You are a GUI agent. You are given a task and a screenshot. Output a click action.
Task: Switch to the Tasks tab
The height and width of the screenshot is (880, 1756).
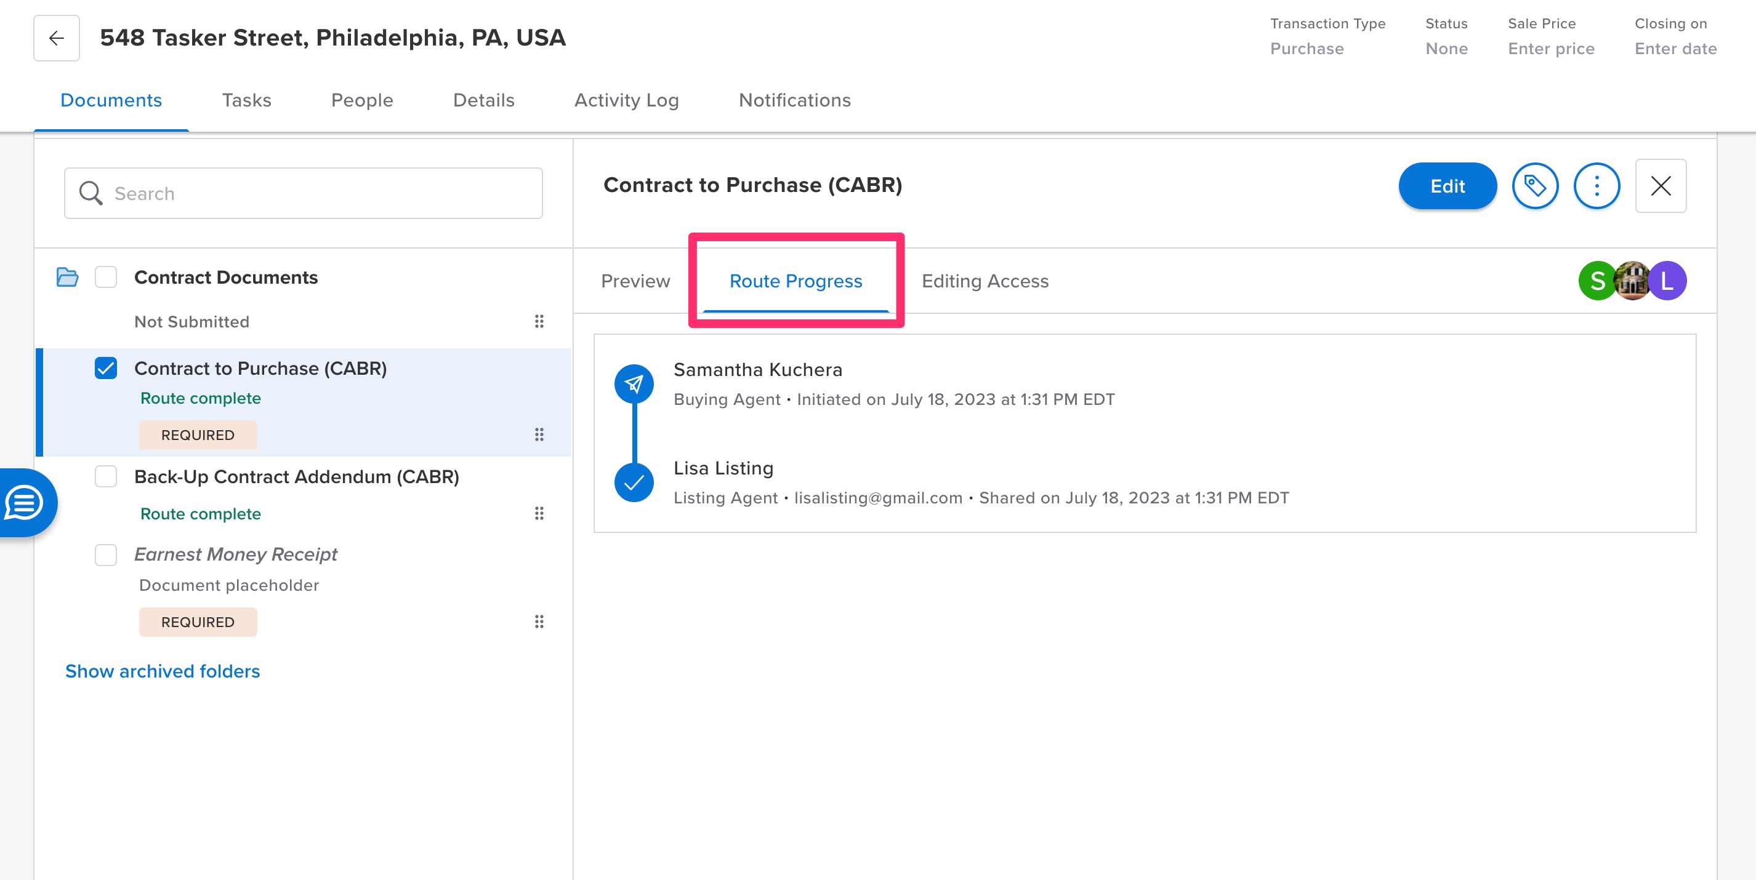tap(247, 100)
